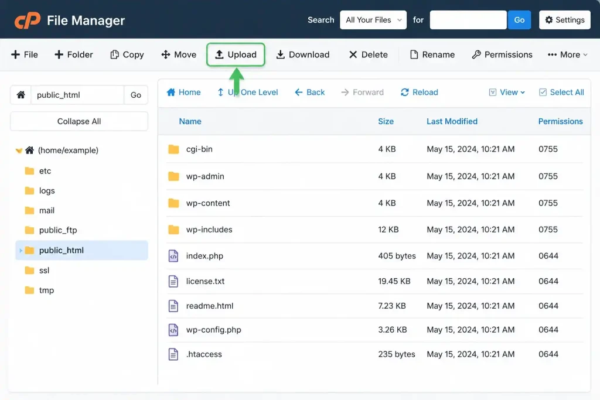The width and height of the screenshot is (600, 400).
Task: Expand the View dropdown menu
Action: 507,92
